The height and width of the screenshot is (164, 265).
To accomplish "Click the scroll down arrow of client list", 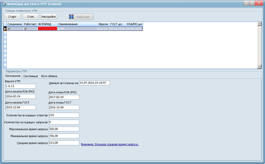I will coord(259,67).
